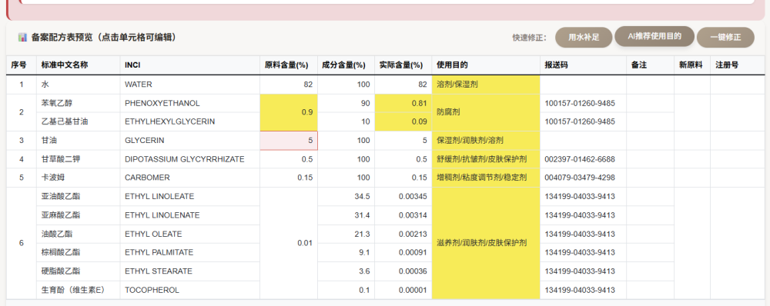Click the 增稠剂/粘度调节剂/稳定剂 cell
Screen dimensions: 770x306
[x=486, y=178]
